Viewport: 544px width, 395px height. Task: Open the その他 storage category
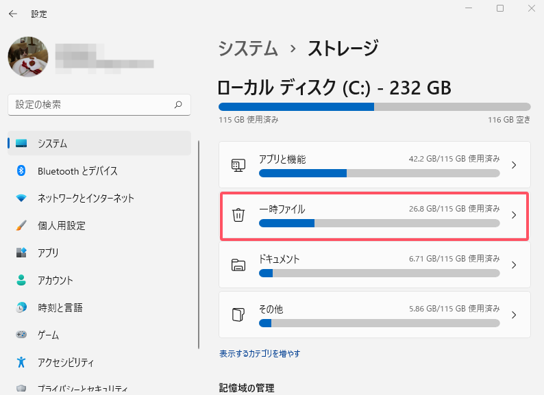(x=375, y=314)
